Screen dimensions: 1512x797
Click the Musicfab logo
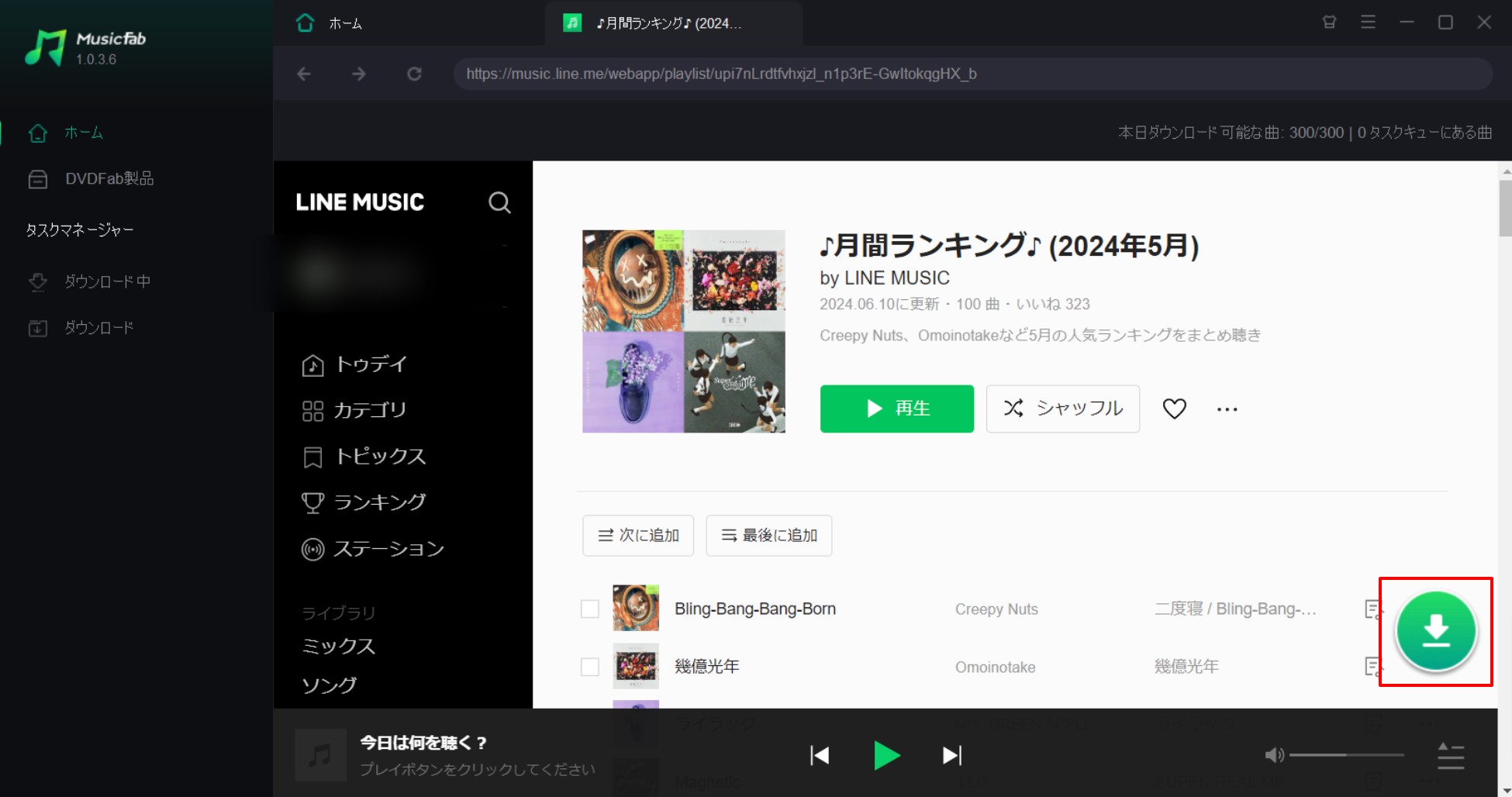(x=85, y=48)
